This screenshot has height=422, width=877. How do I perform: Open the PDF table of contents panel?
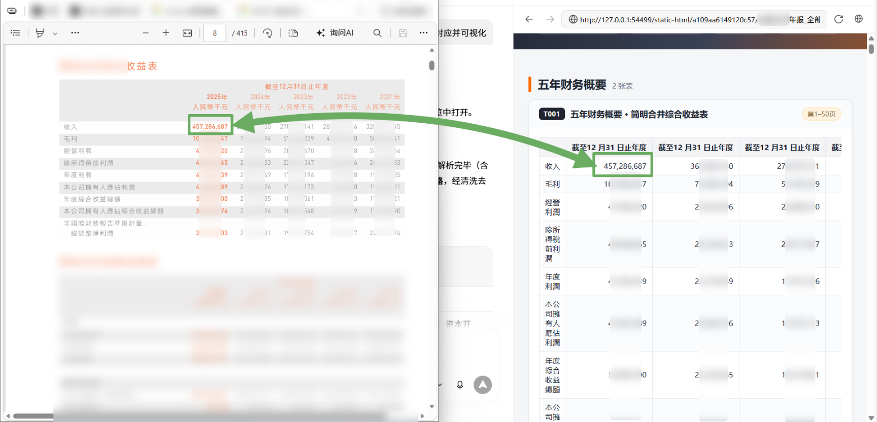pos(15,33)
